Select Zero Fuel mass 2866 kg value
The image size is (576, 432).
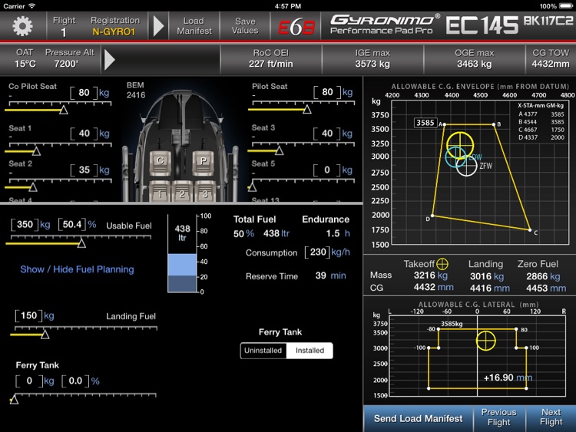point(543,276)
